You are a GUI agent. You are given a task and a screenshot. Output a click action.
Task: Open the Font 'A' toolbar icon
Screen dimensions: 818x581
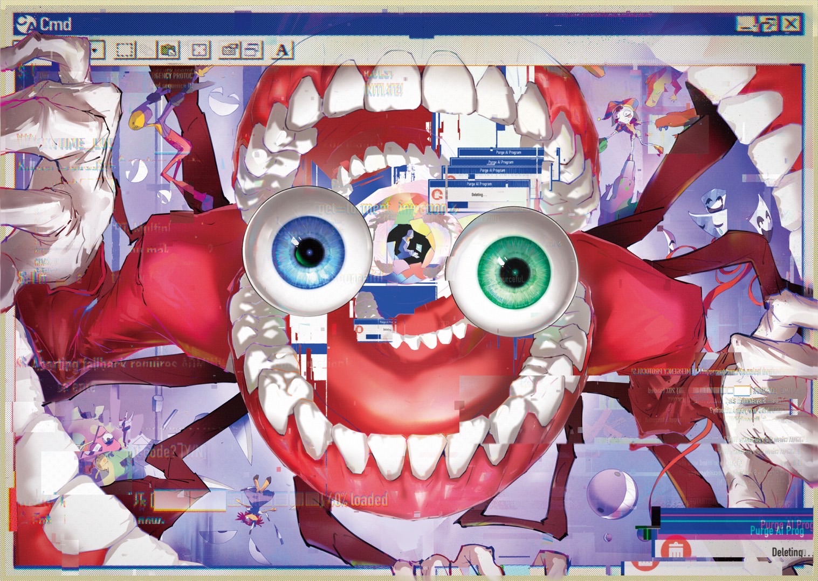[x=282, y=51]
